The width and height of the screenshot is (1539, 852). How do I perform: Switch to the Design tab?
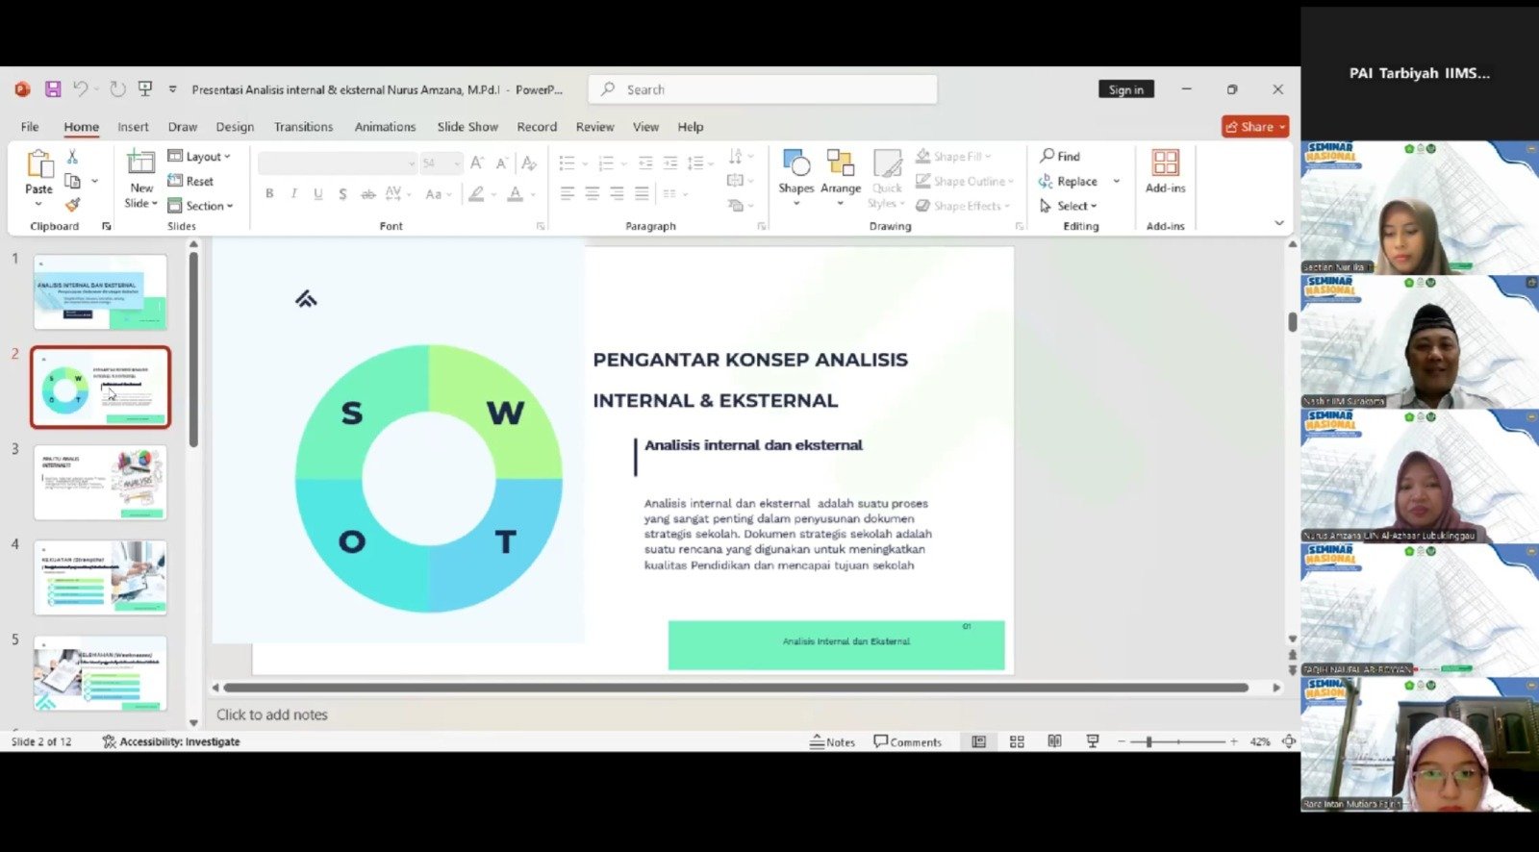point(235,127)
